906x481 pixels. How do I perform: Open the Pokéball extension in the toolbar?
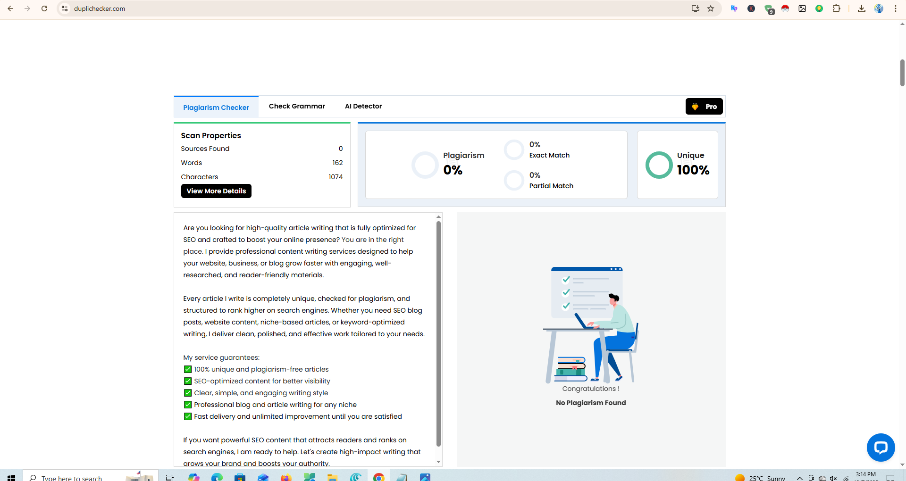click(x=785, y=8)
